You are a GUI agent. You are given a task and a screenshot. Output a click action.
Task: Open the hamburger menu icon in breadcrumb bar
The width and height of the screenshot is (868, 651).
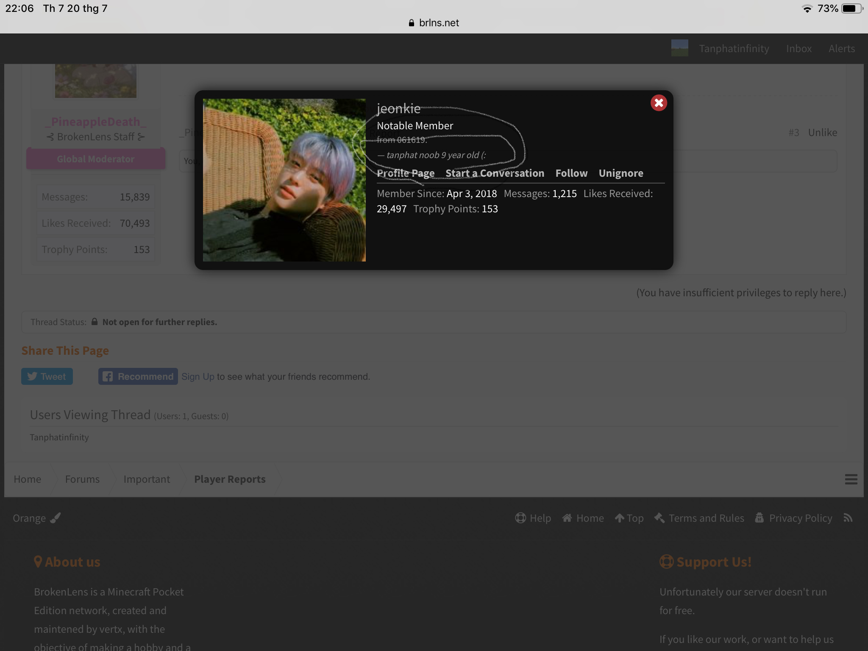[x=851, y=479]
